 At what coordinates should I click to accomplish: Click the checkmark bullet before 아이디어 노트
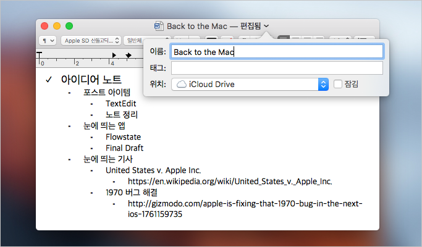click(48, 80)
